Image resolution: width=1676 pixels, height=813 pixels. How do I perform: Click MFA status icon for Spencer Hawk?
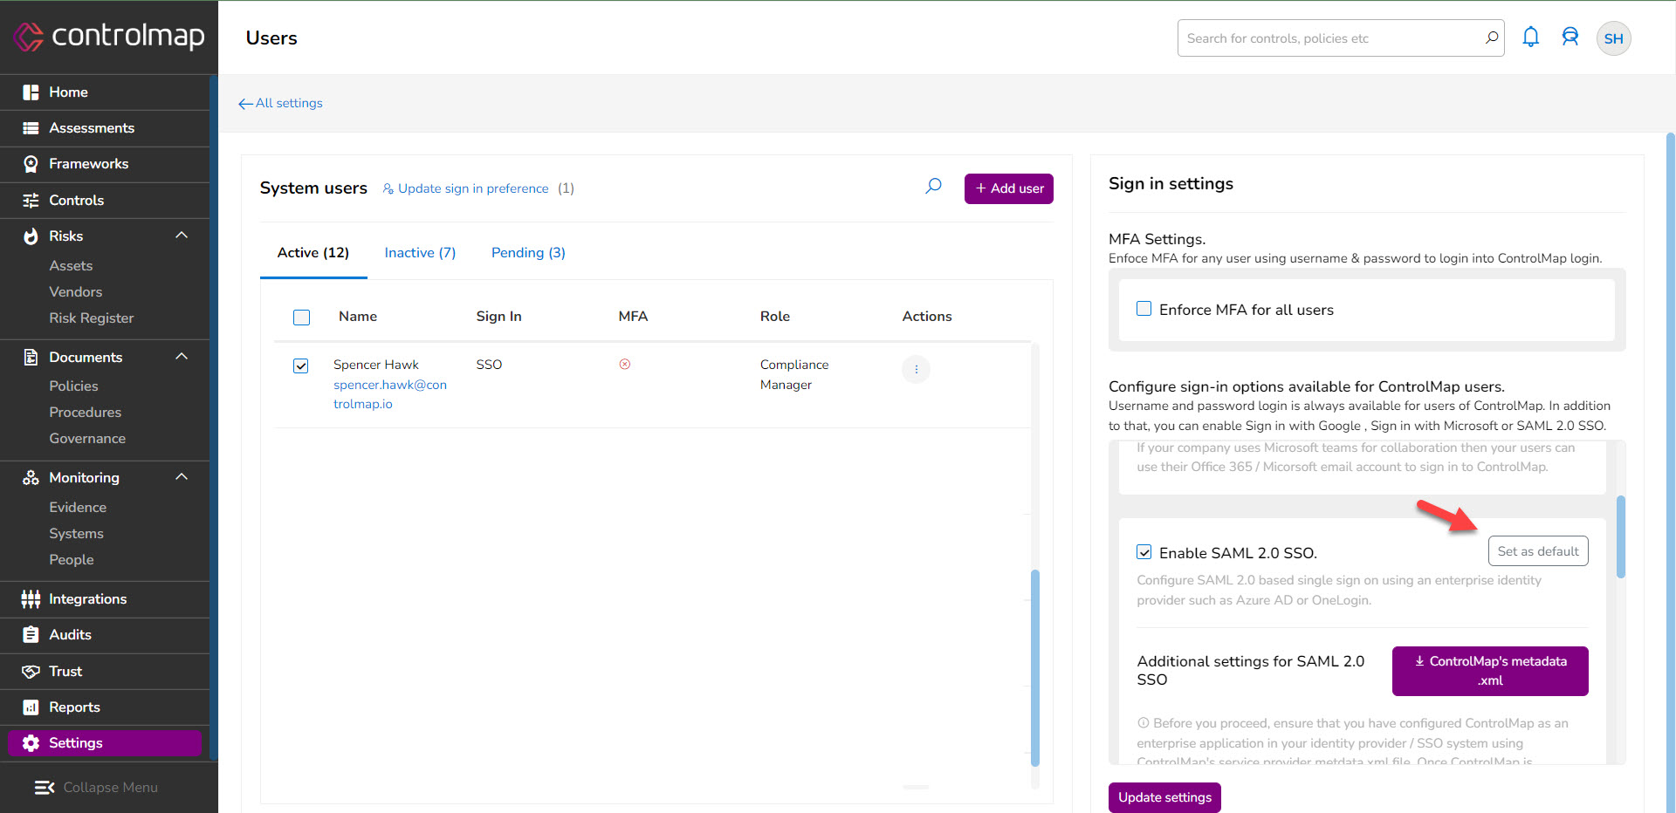pos(625,365)
